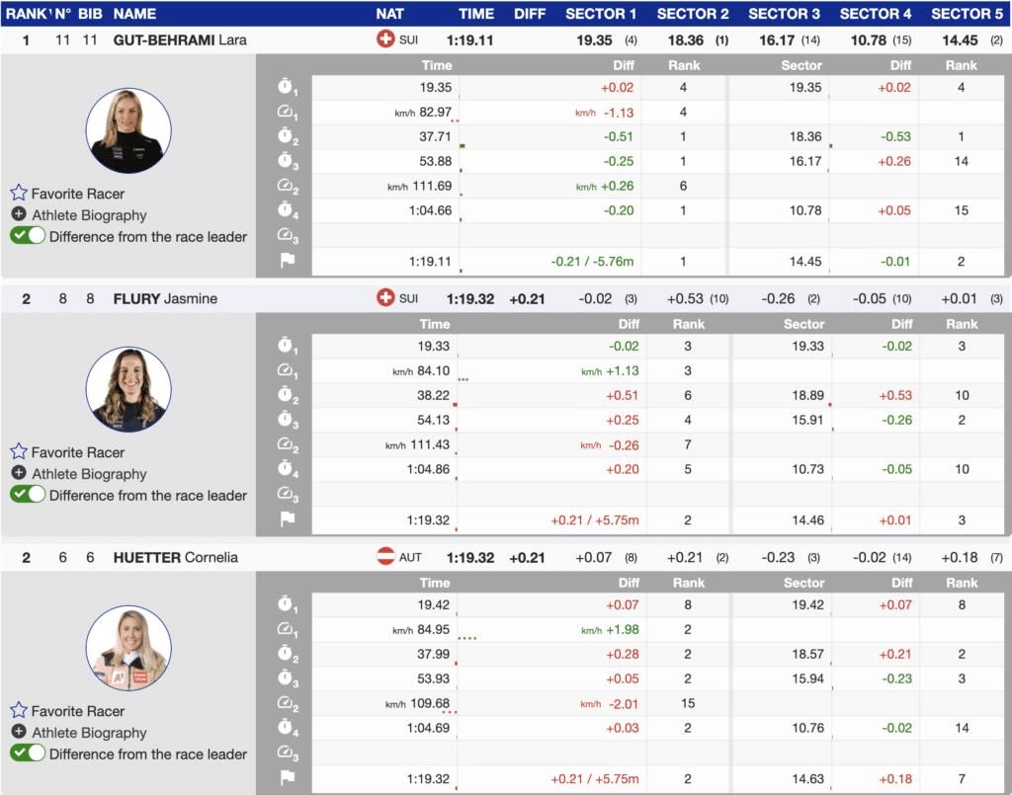The height and width of the screenshot is (795, 1012).
Task: Expand Flury's Athlete Biography plus icon
Action: pyautogui.click(x=19, y=474)
